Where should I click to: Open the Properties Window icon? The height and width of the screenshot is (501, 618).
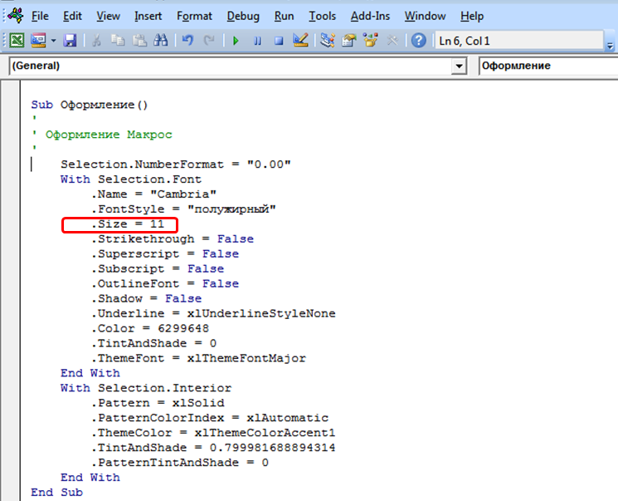coord(349,41)
